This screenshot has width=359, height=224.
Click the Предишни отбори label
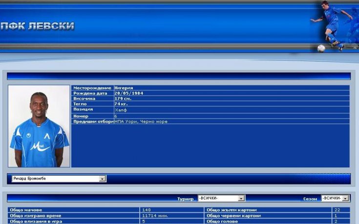pos(93,122)
